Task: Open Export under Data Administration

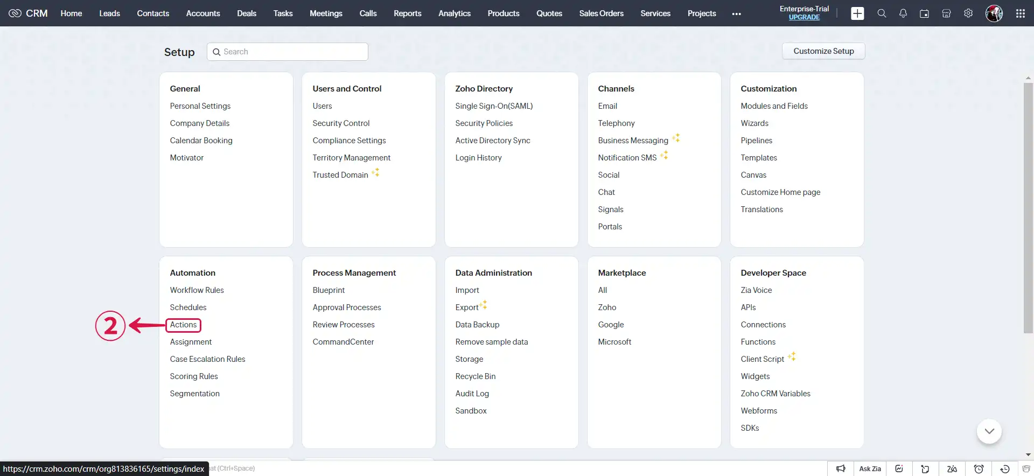Action: [x=466, y=307]
